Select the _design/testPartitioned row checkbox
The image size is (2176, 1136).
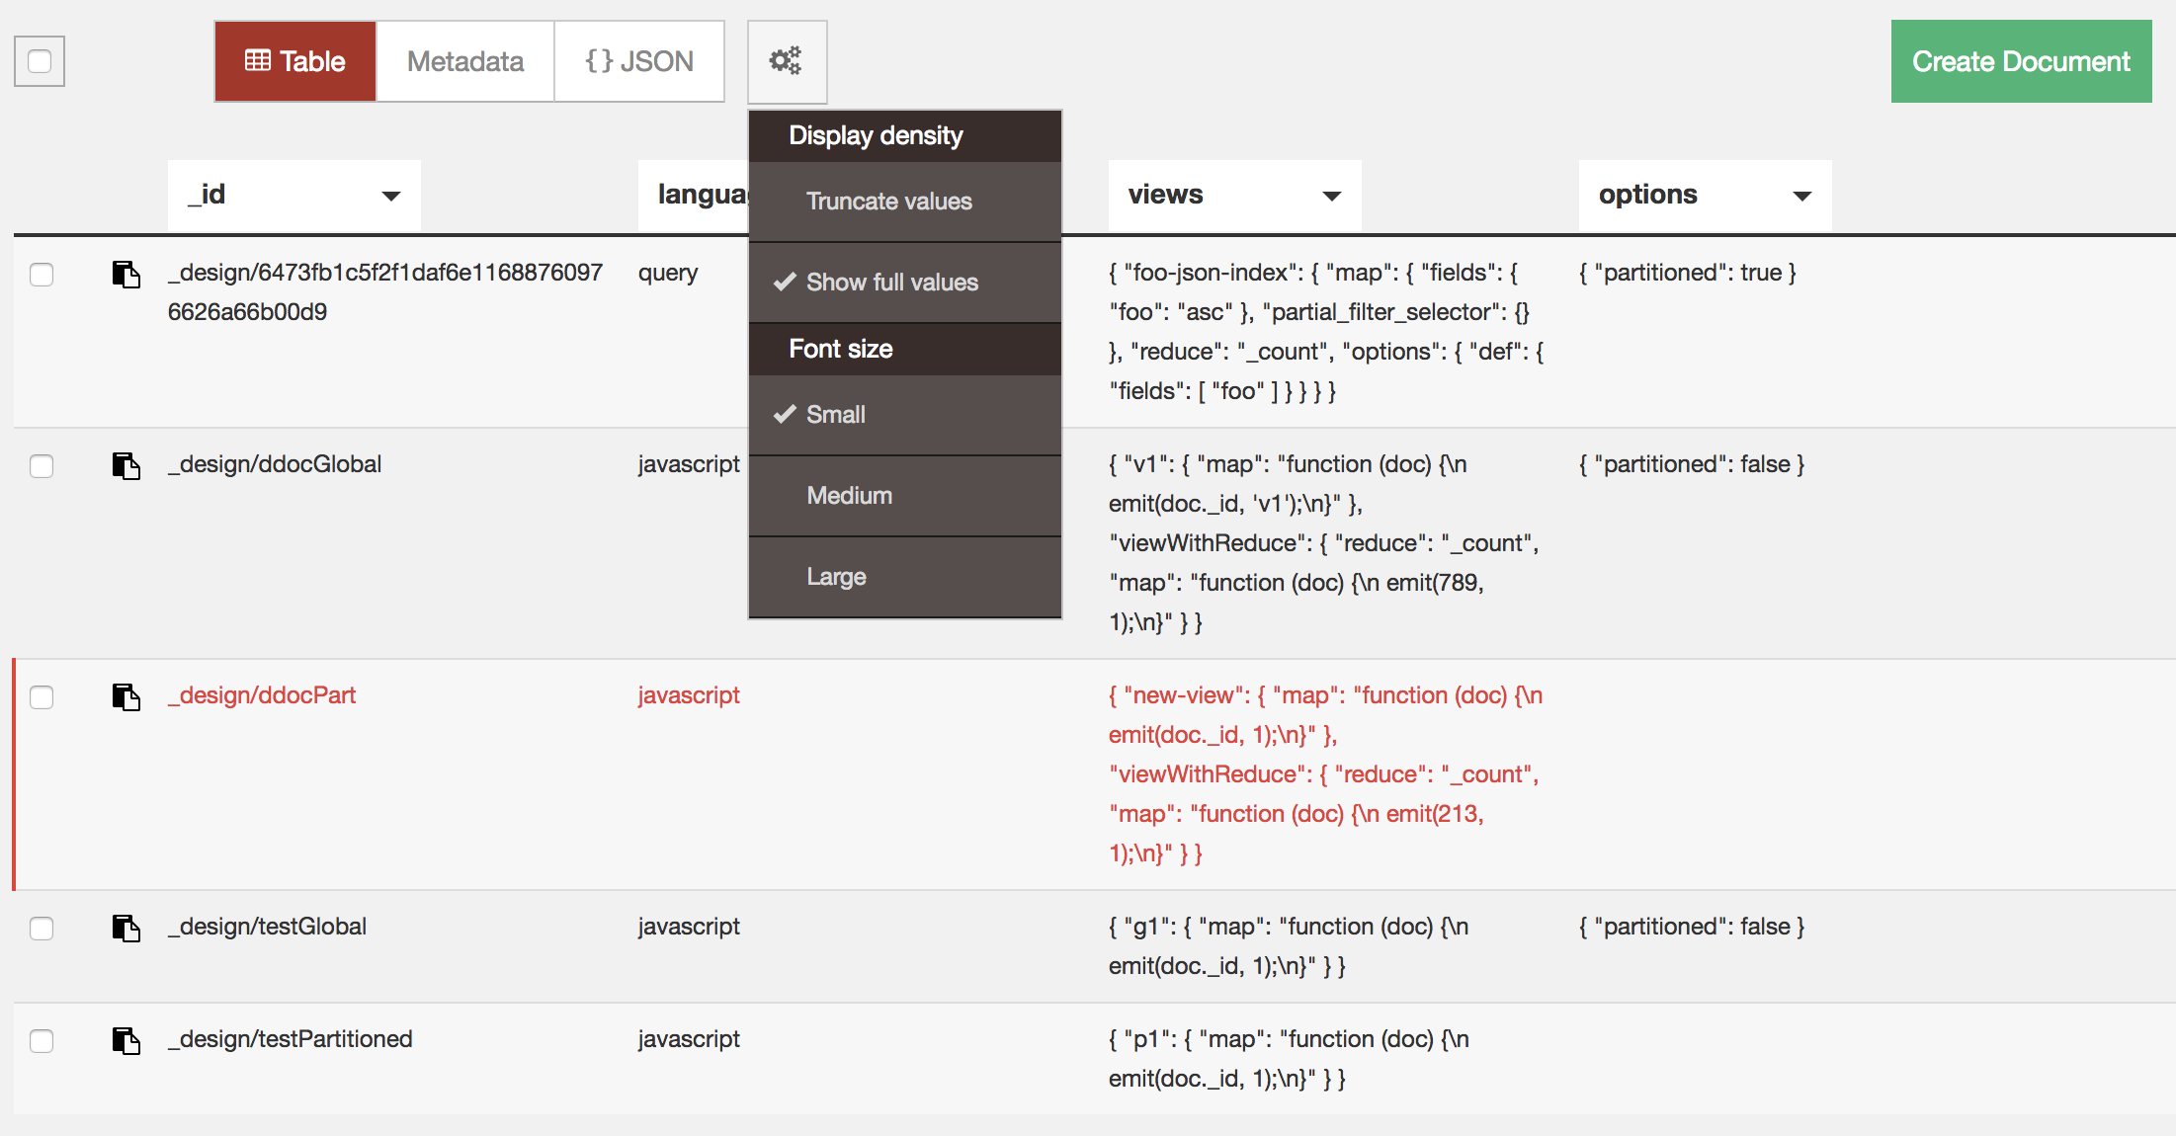(42, 1040)
